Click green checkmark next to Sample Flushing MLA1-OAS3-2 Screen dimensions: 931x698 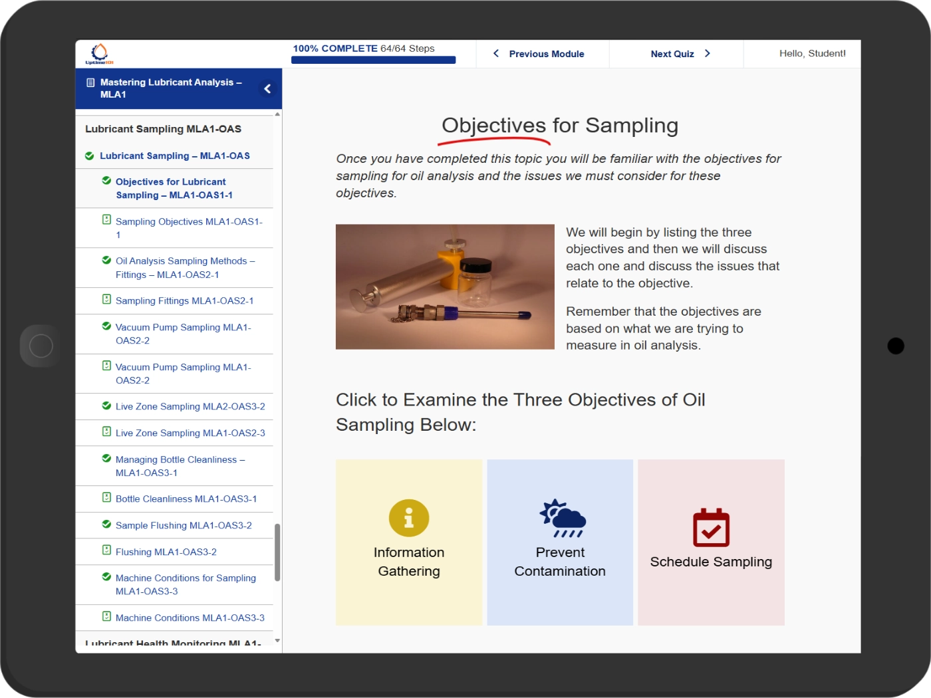[106, 524]
